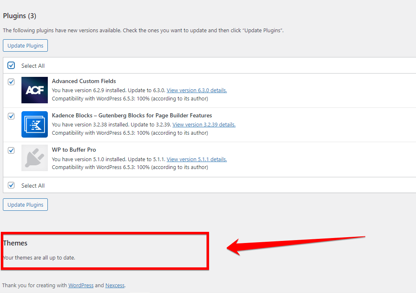This screenshot has height=293, width=416.
Task: Click the bottom Select All label text
Action: click(x=33, y=186)
